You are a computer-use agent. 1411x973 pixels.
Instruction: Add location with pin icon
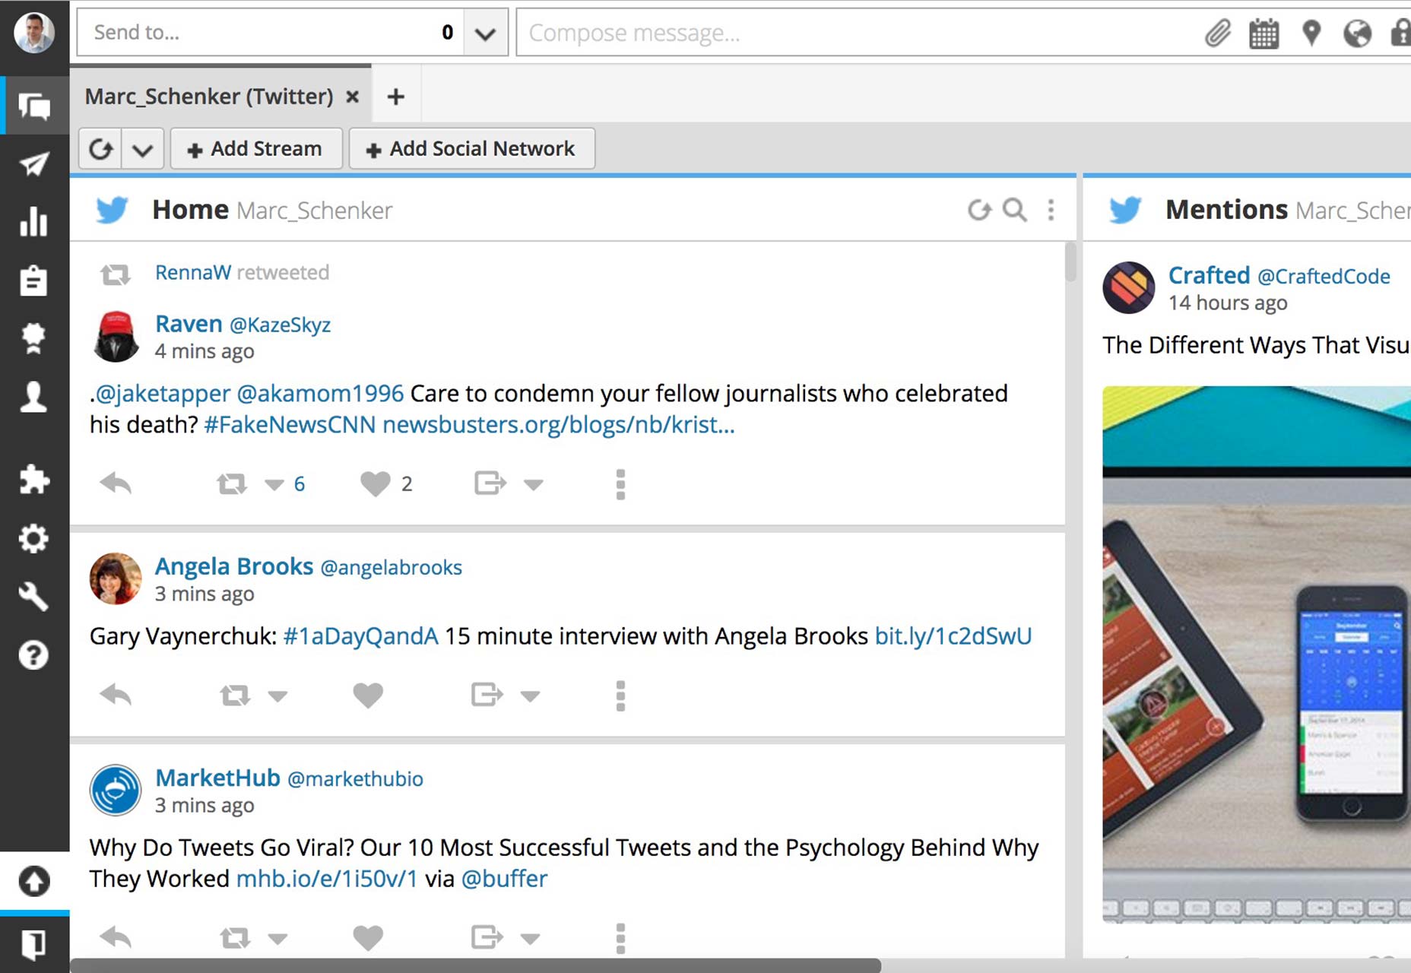[1311, 33]
